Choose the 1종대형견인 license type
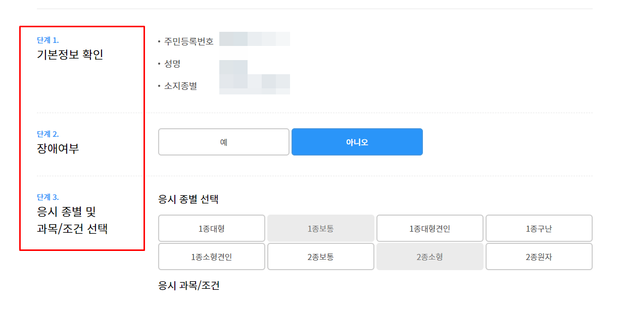Viewport: 623px width, 309px height. point(430,228)
